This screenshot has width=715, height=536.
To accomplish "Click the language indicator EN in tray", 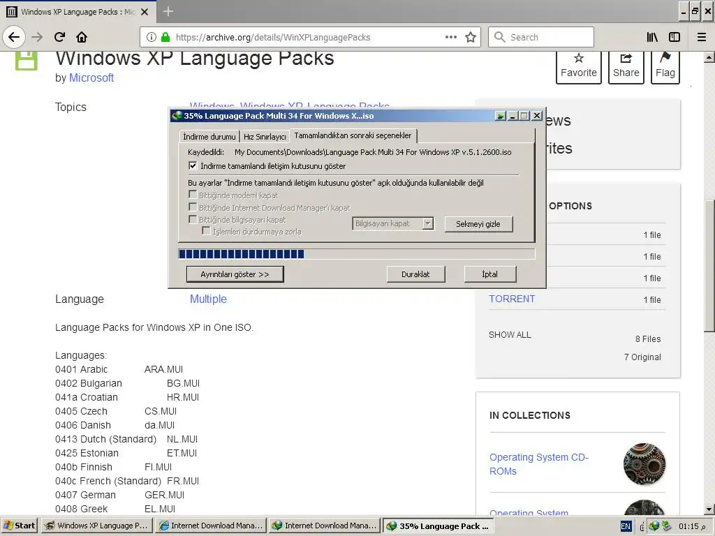I will (x=626, y=526).
